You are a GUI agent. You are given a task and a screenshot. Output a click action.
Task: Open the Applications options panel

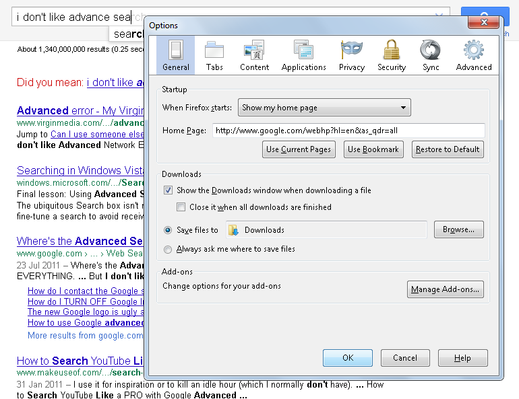tap(303, 55)
